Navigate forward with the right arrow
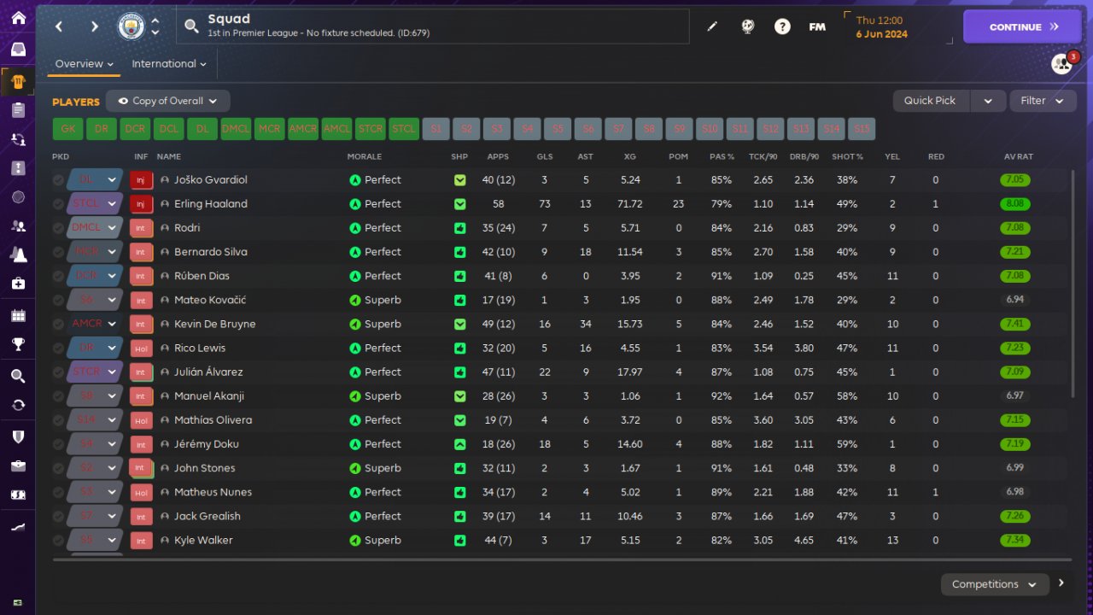The height and width of the screenshot is (615, 1093). tap(95, 26)
